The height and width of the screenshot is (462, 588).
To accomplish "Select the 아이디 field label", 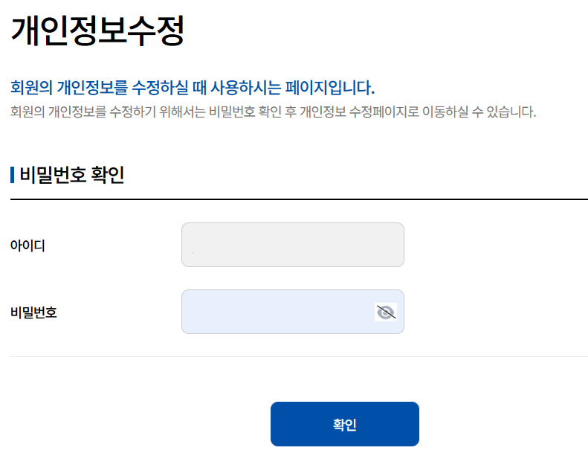I will (28, 246).
